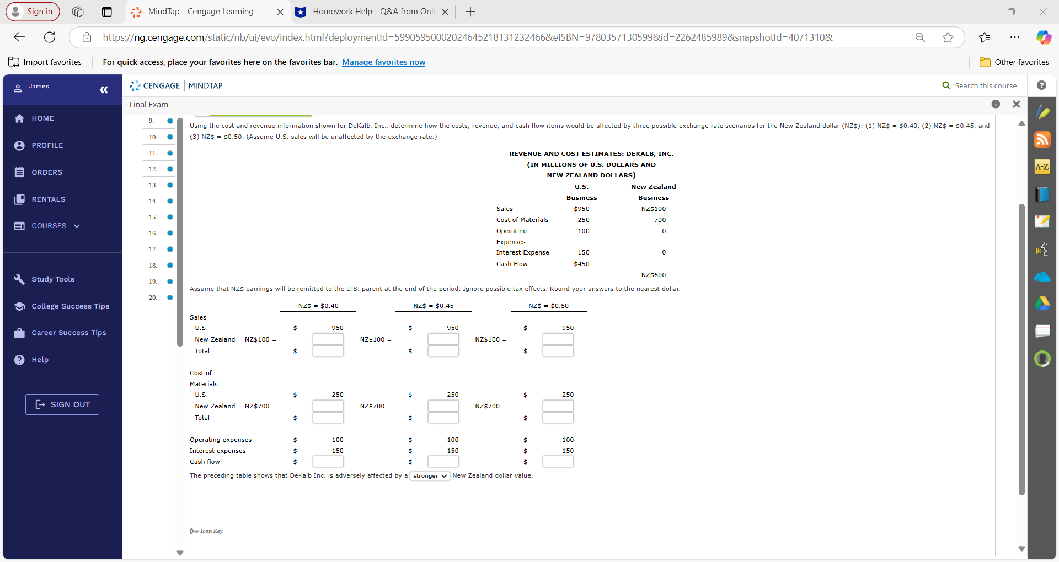Click Total materials cost field under NZ$ = $0.40
The width and height of the screenshot is (1059, 562).
click(328, 418)
